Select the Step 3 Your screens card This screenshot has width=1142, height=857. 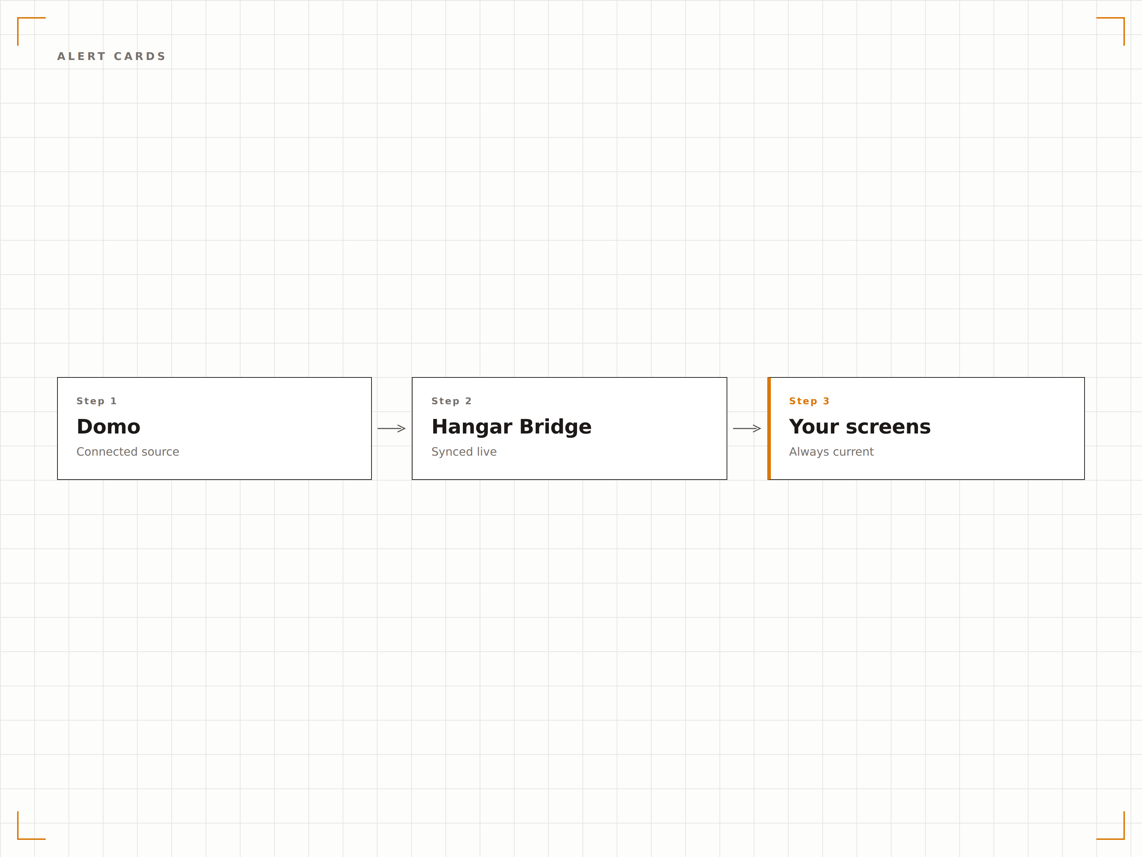(926, 428)
